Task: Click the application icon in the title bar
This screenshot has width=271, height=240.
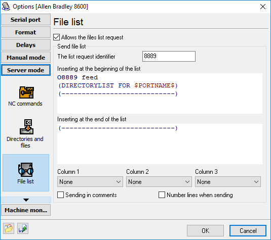Action: click(6, 7)
